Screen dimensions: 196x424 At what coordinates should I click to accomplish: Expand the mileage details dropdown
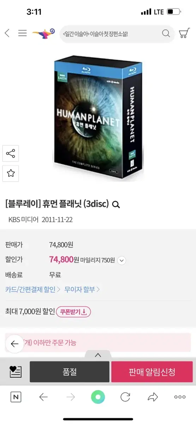[x=121, y=260]
